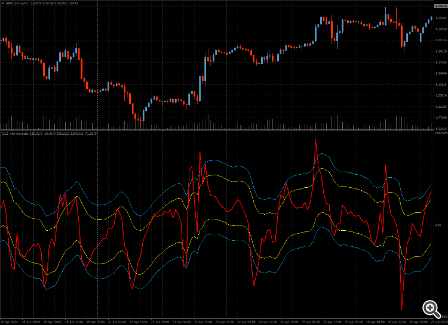Click the 0.00 level label of CCI
448x325 pixels.
pos(438,225)
